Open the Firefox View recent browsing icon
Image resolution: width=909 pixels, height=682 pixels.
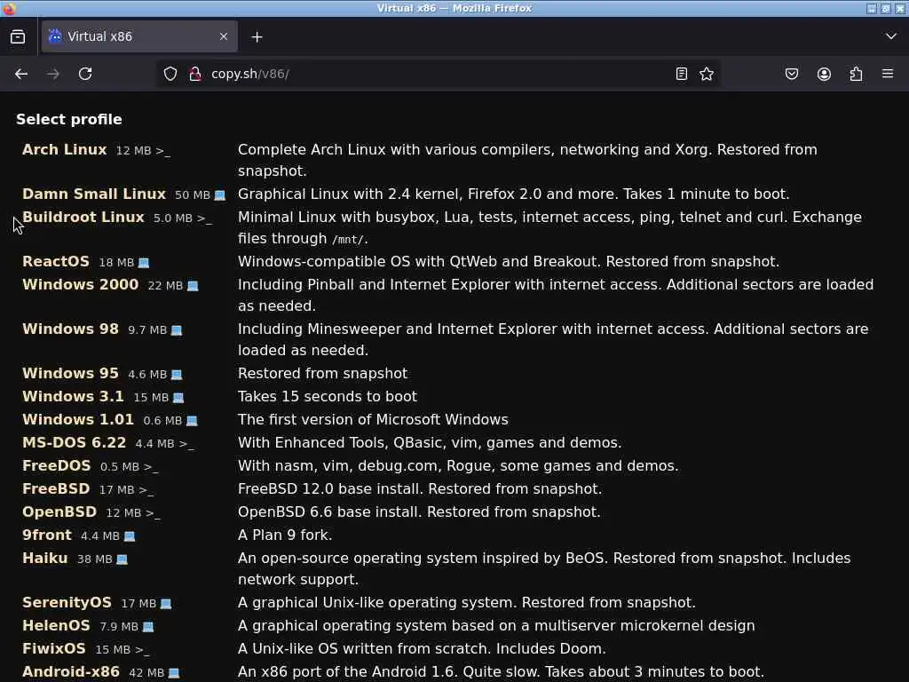(x=18, y=36)
